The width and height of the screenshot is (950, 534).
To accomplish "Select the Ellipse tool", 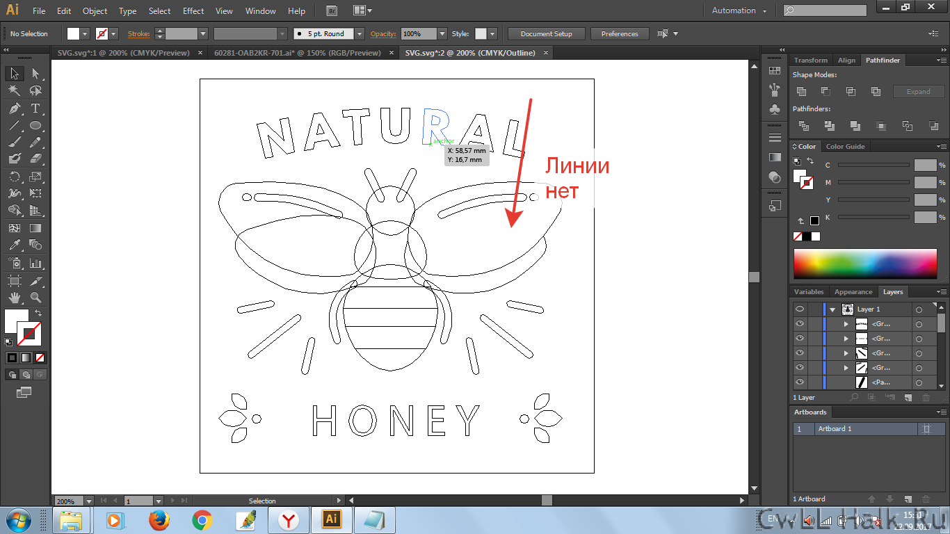I will click(35, 126).
